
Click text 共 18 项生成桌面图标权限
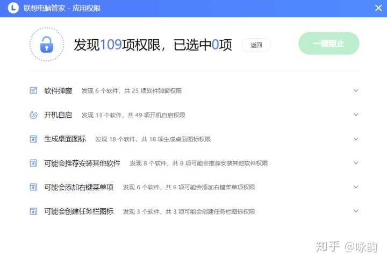176,139
